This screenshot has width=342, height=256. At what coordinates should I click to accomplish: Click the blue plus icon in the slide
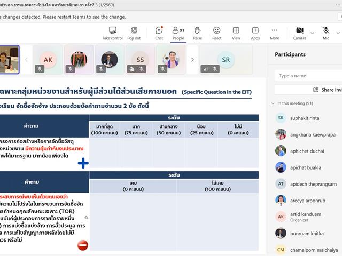(x=83, y=163)
